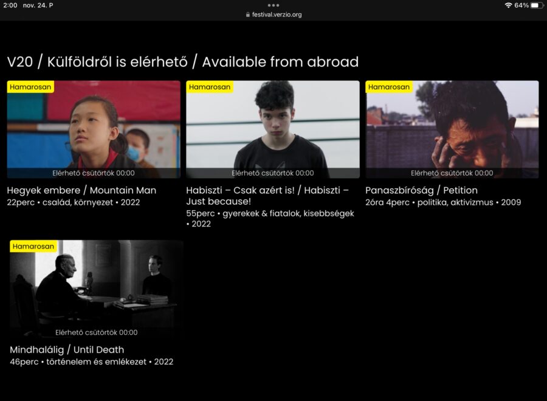This screenshot has width=547, height=401.
Task: Click 'Hamarosan' badge on Petition
Action: (389, 87)
